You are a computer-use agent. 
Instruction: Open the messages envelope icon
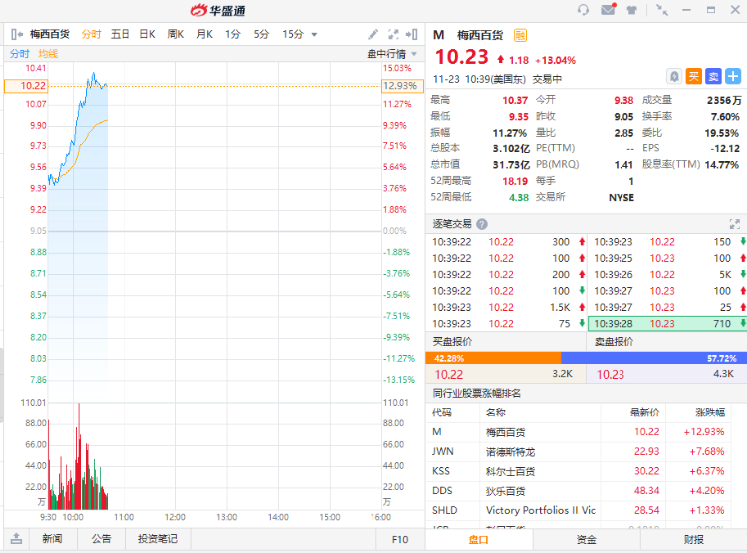click(x=608, y=10)
